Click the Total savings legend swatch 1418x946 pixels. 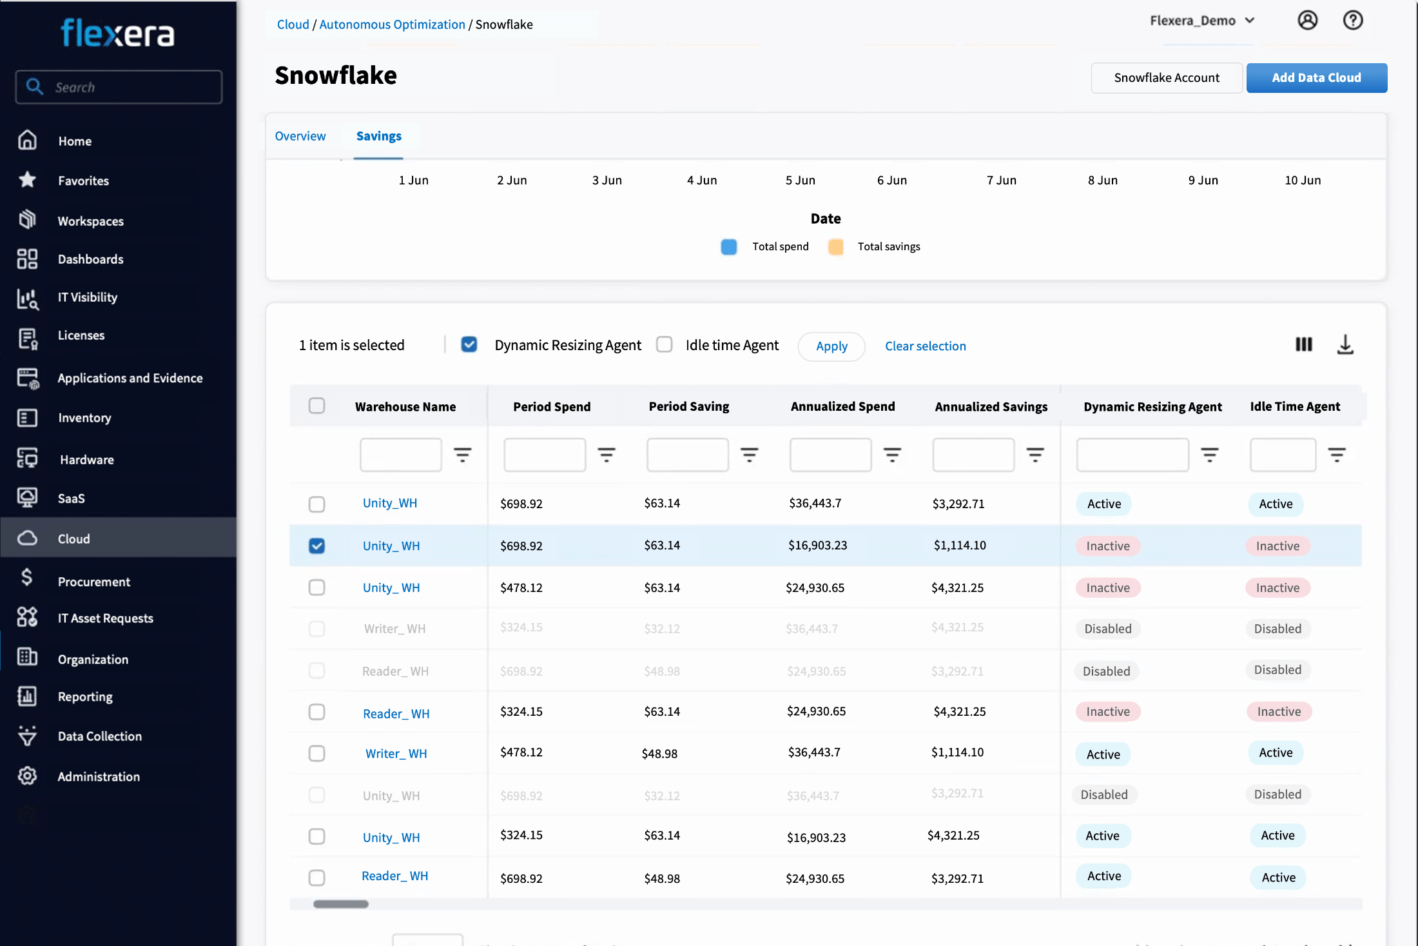(x=836, y=246)
